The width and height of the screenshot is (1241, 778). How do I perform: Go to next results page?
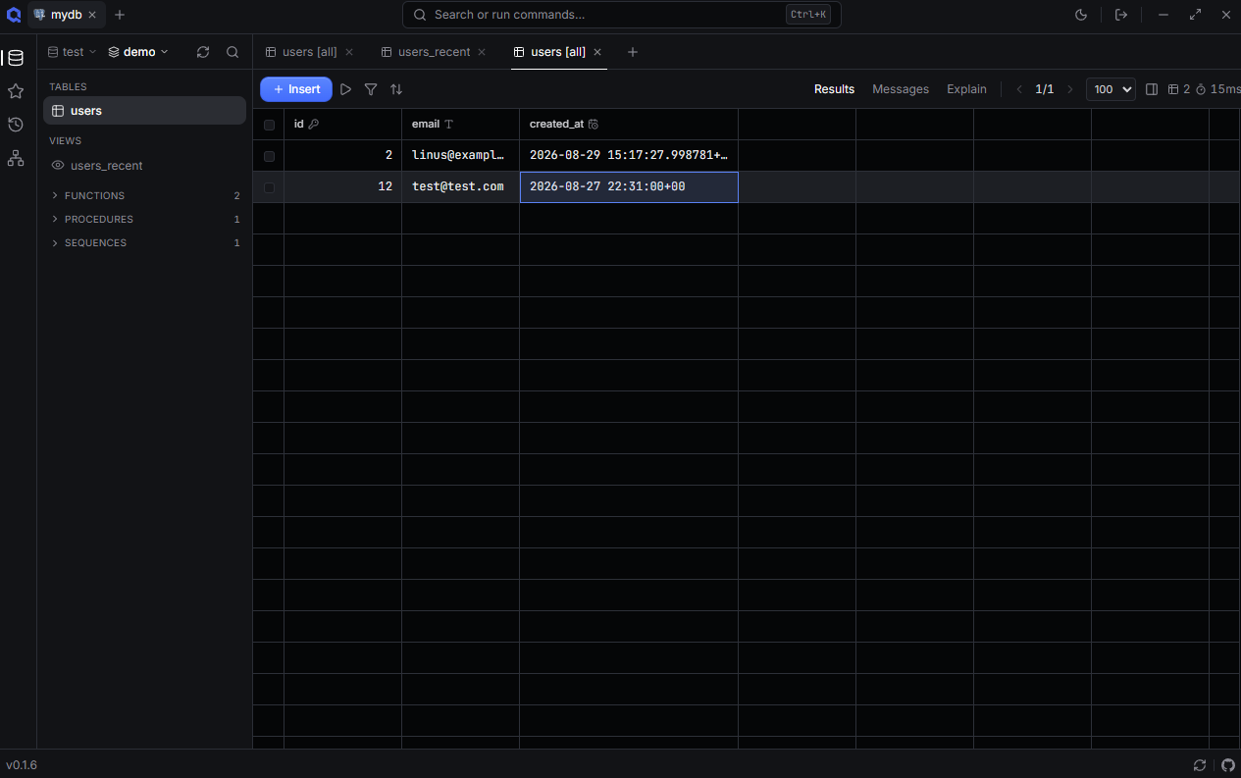(1070, 89)
